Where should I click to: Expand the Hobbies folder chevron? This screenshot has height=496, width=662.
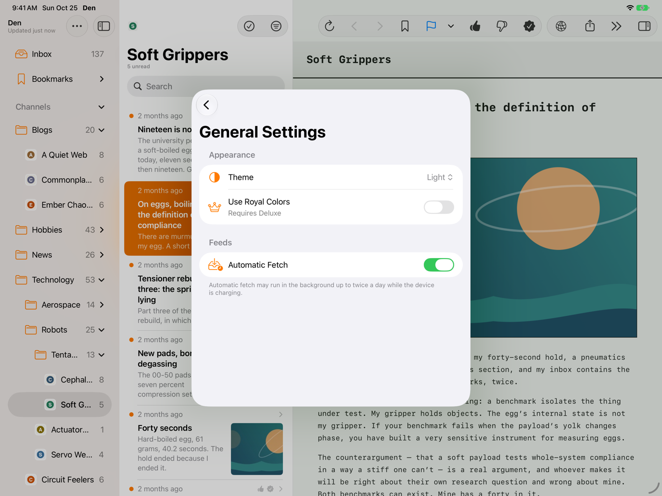click(x=102, y=230)
